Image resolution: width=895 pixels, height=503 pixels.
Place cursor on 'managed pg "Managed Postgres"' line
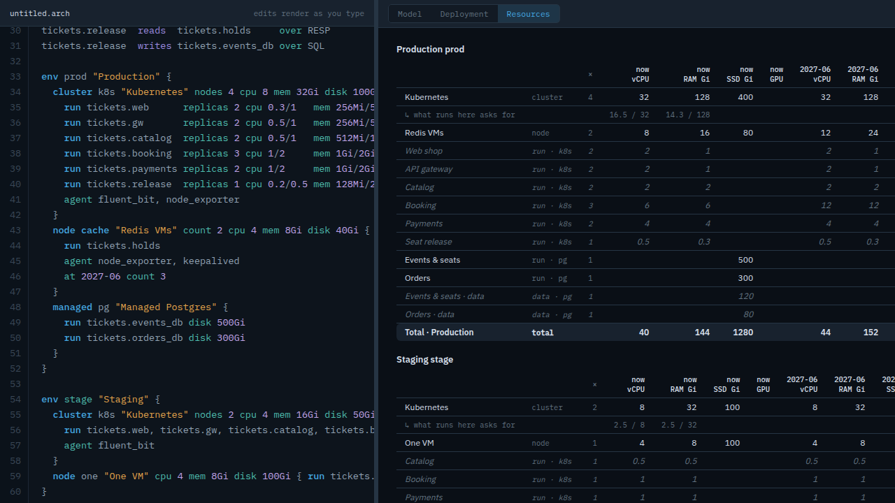point(141,307)
